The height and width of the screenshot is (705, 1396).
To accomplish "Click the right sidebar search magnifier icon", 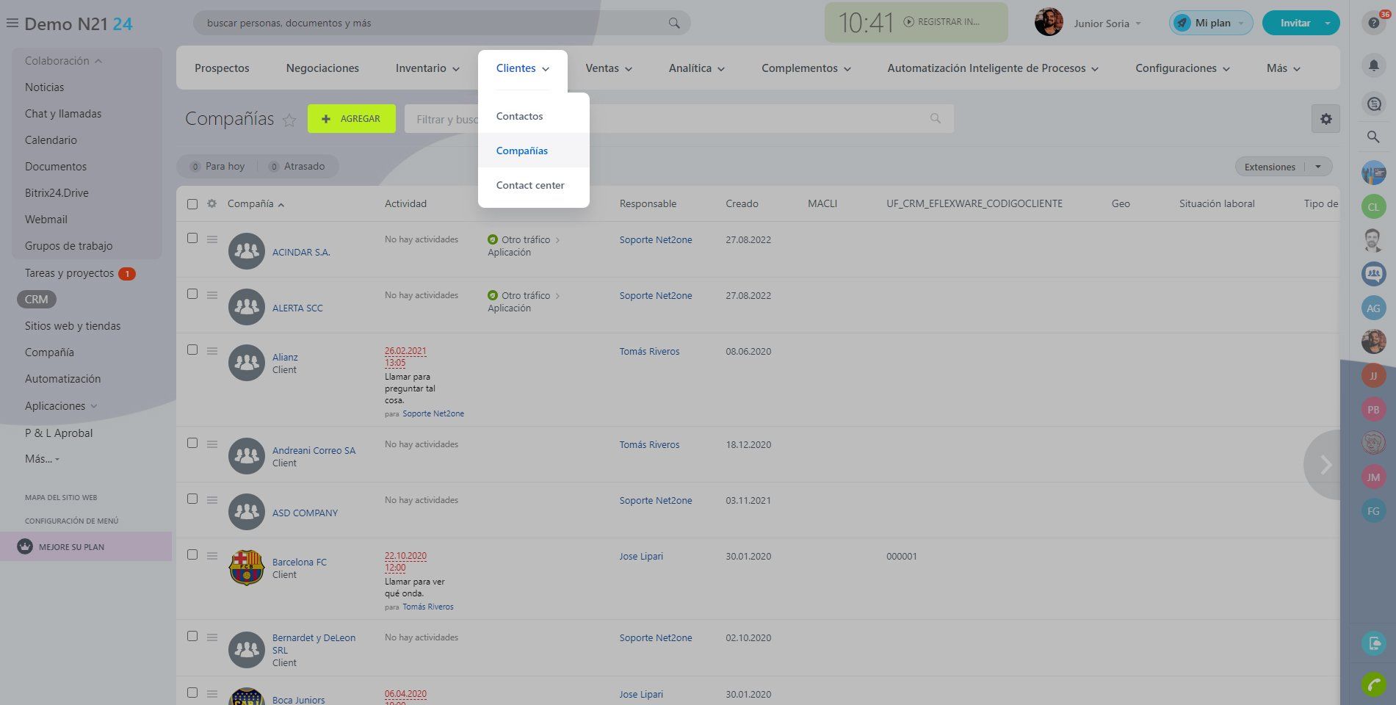I will pyautogui.click(x=1373, y=137).
